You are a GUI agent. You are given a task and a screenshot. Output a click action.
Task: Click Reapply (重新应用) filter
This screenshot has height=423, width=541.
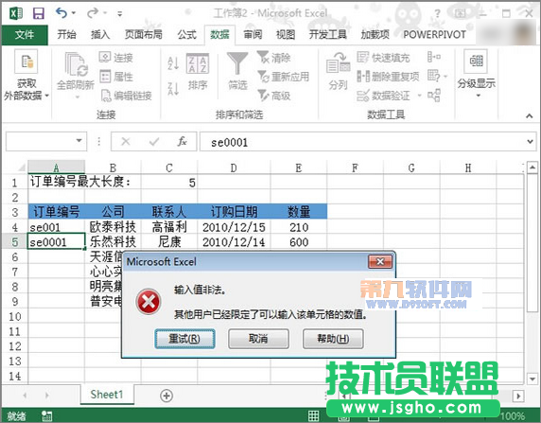(283, 77)
